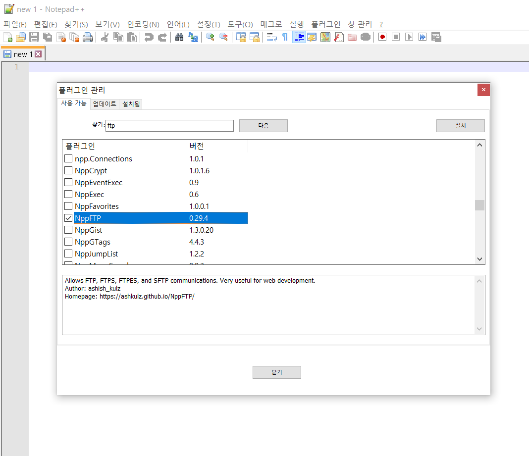This screenshot has width=529, height=456.
Task: Click the stop recording macro icon
Action: (x=396, y=37)
